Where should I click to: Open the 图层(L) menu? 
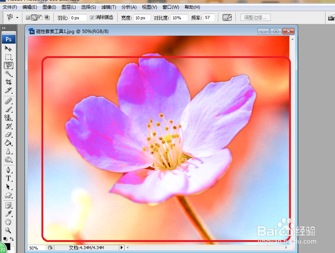pyautogui.click(x=69, y=7)
